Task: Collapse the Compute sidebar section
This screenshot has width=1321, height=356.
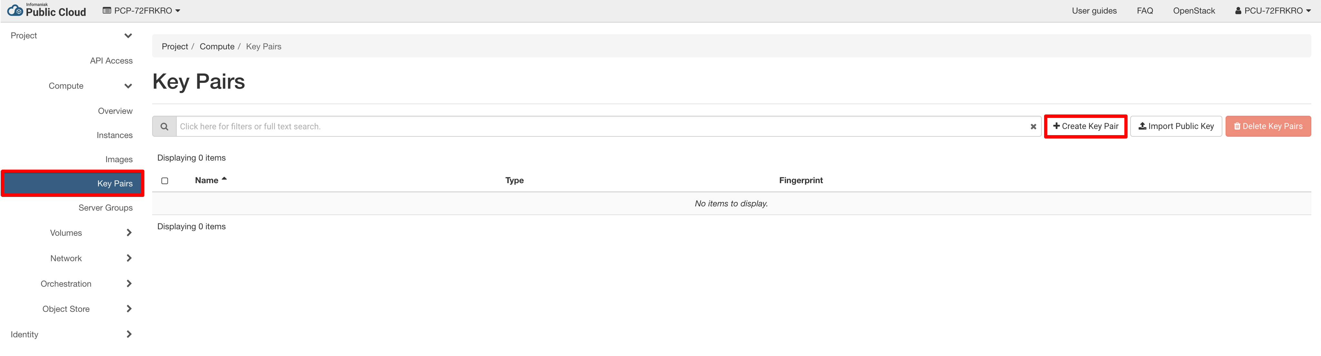Action: [91, 86]
